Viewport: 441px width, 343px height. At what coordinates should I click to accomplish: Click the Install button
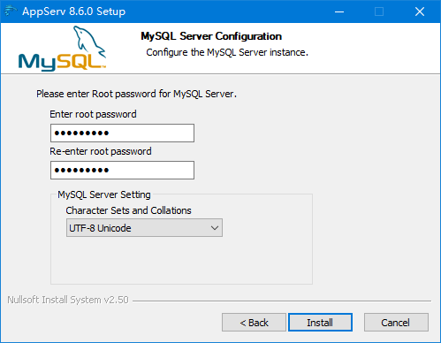coord(320,323)
